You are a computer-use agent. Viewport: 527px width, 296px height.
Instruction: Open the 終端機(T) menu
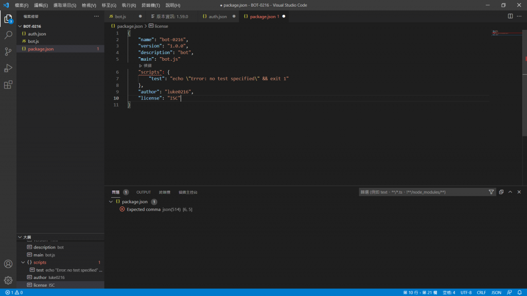coord(151,5)
